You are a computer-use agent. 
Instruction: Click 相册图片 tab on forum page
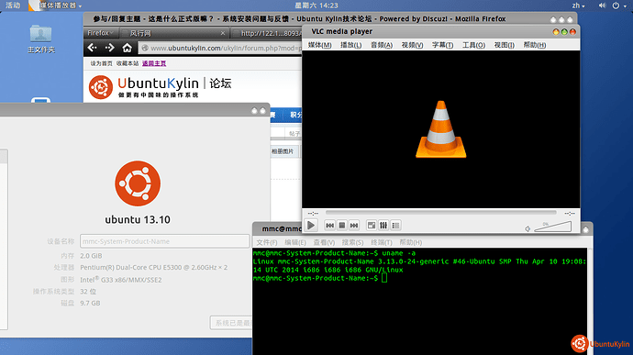coord(283,151)
